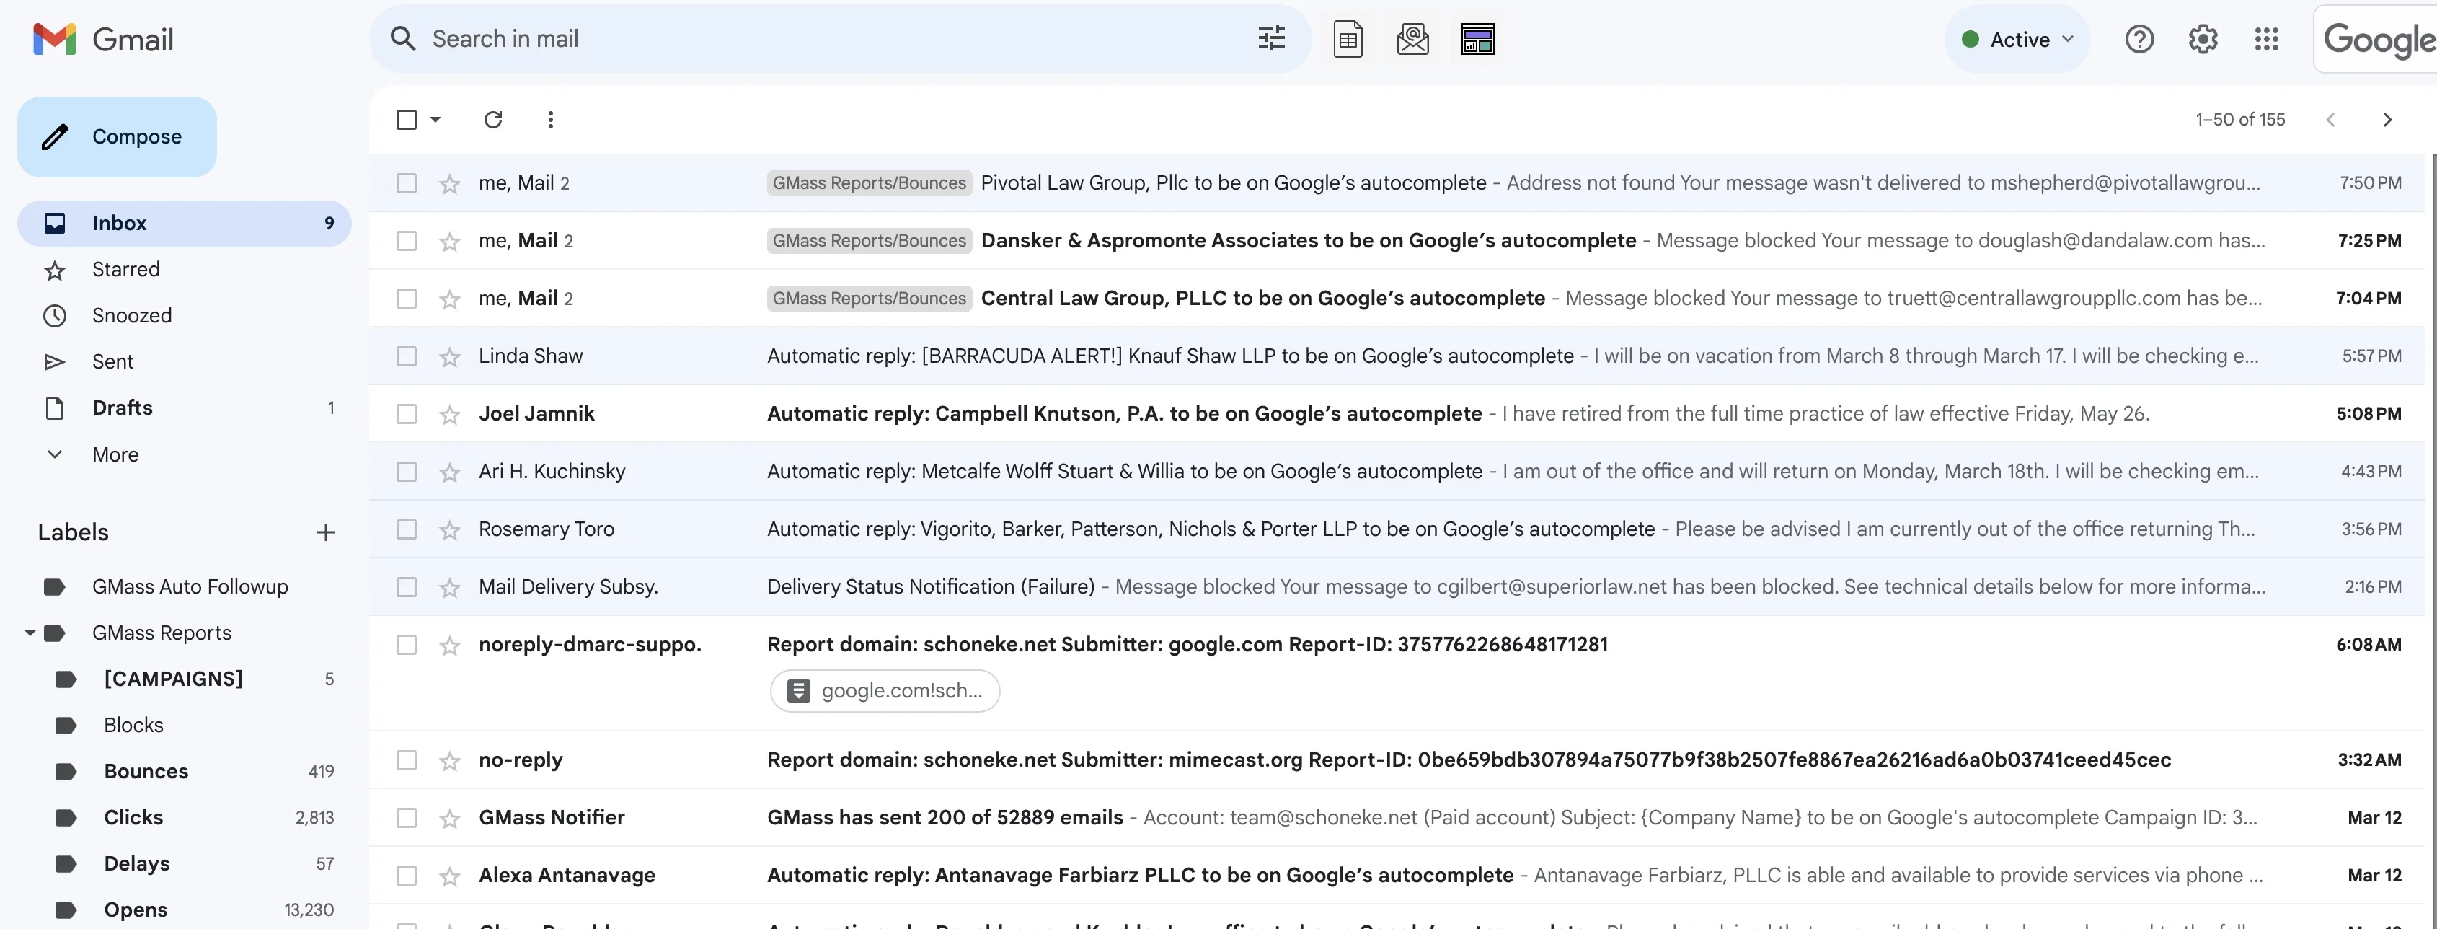Star the GMass Notifier email
The height and width of the screenshot is (929, 2437).
[449, 819]
